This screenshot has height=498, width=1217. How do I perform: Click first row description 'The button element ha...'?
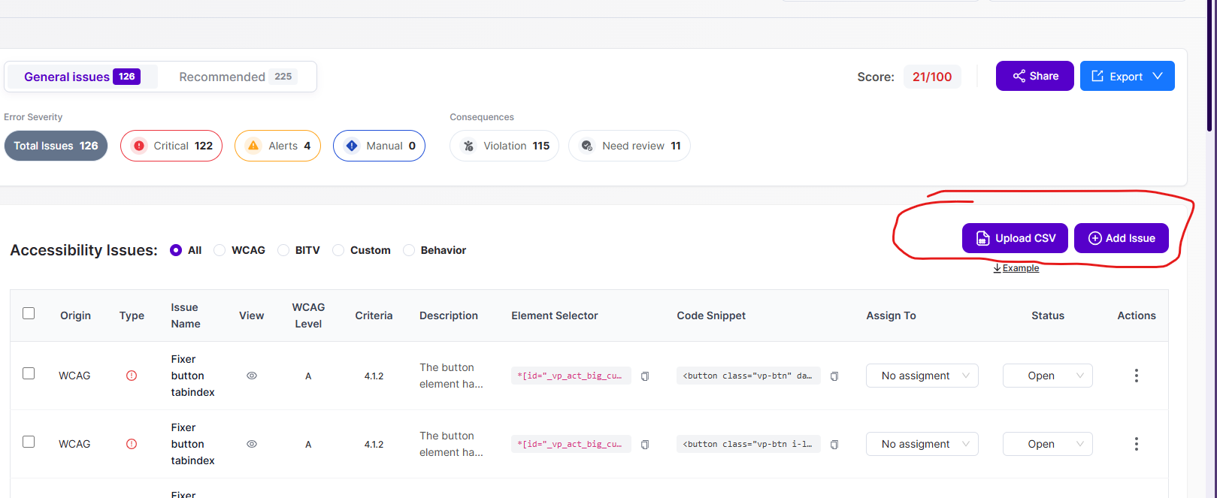click(x=451, y=376)
